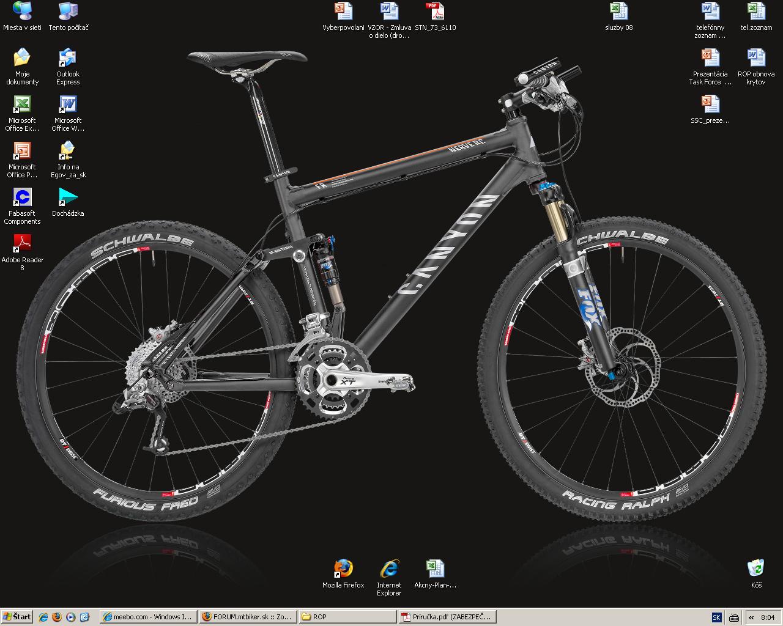Select the Kôš recycle bin icon
783x626 pixels.
756,569
